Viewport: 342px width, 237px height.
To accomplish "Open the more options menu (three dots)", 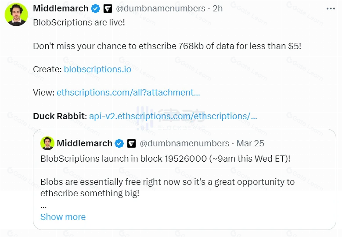I will [330, 8].
